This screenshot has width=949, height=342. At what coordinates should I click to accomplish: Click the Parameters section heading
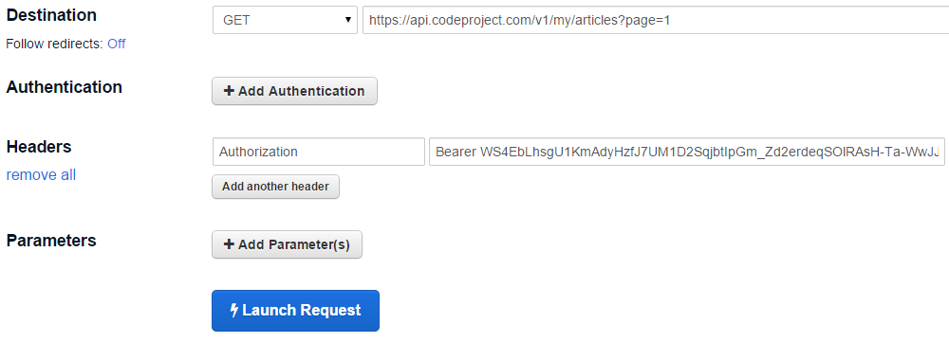pos(51,241)
